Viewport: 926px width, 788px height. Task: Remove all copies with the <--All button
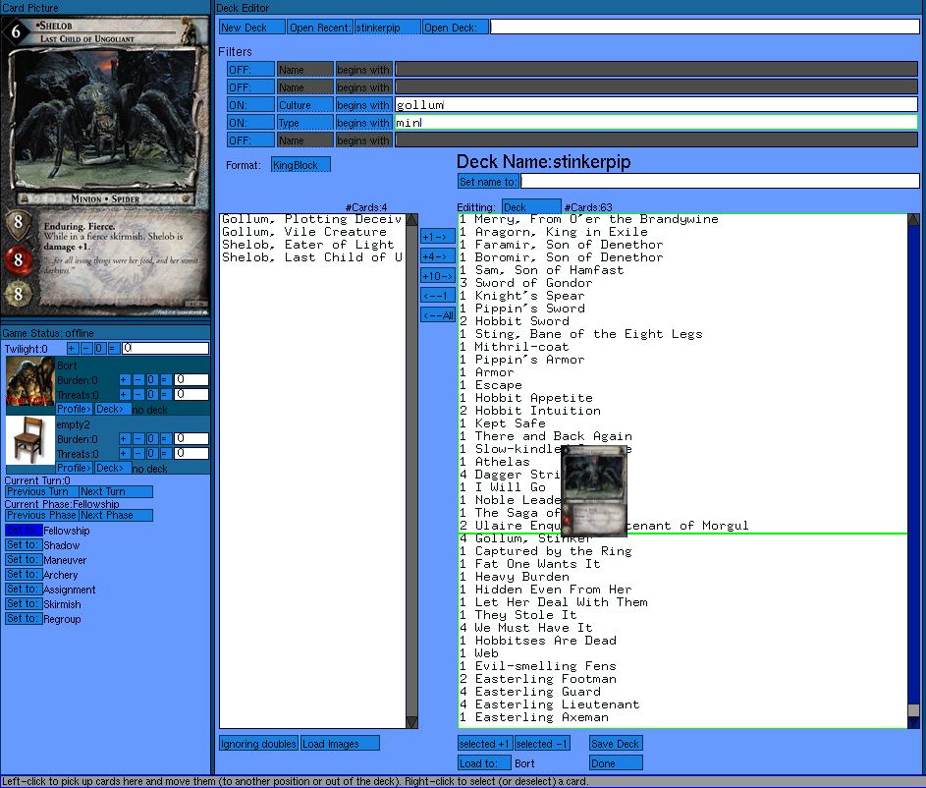pyautogui.click(x=438, y=314)
